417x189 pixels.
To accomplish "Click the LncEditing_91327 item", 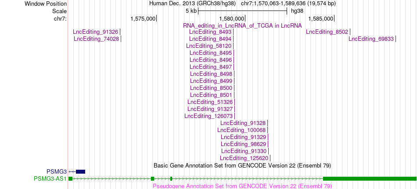I will click(x=210, y=109).
